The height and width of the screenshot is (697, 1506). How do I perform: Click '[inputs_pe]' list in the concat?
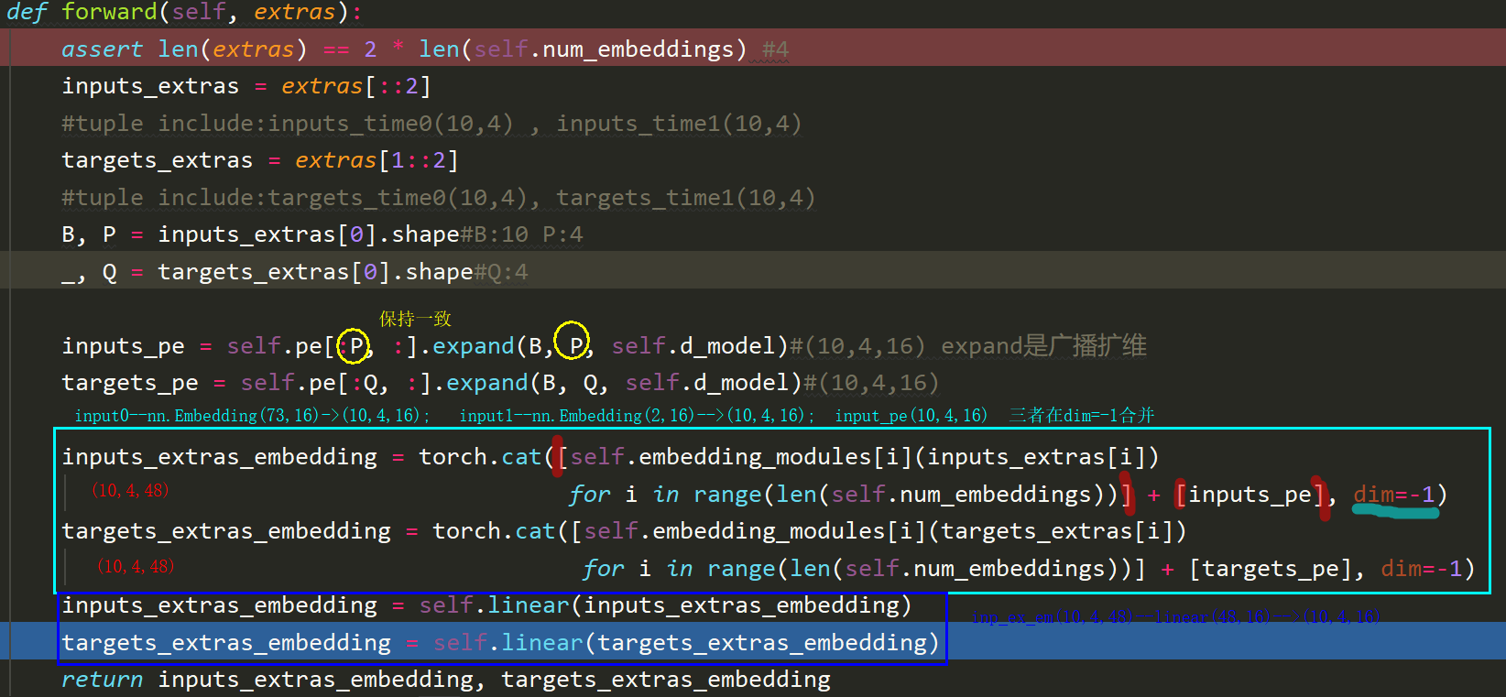point(1250,495)
